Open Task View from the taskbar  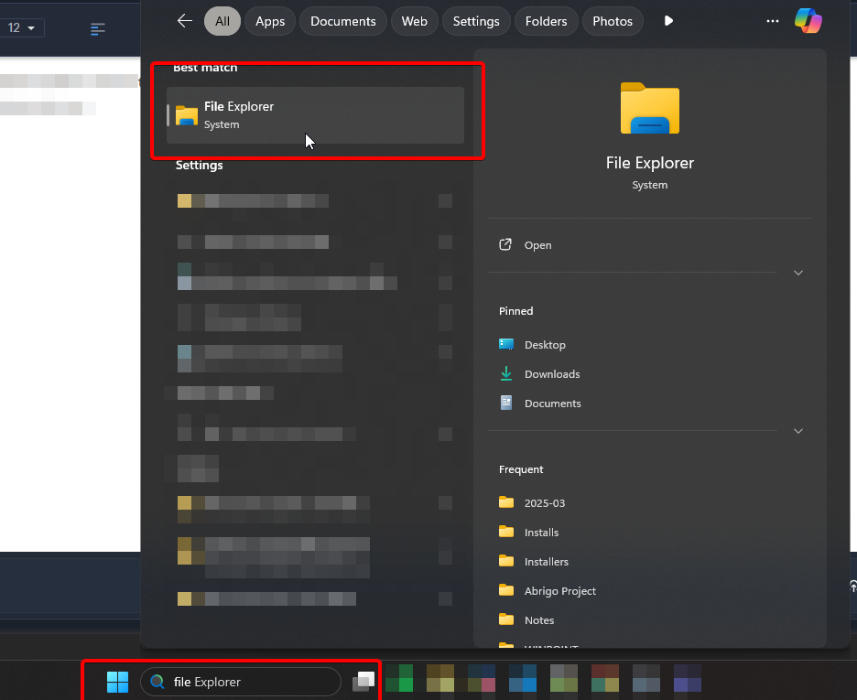coord(363,682)
